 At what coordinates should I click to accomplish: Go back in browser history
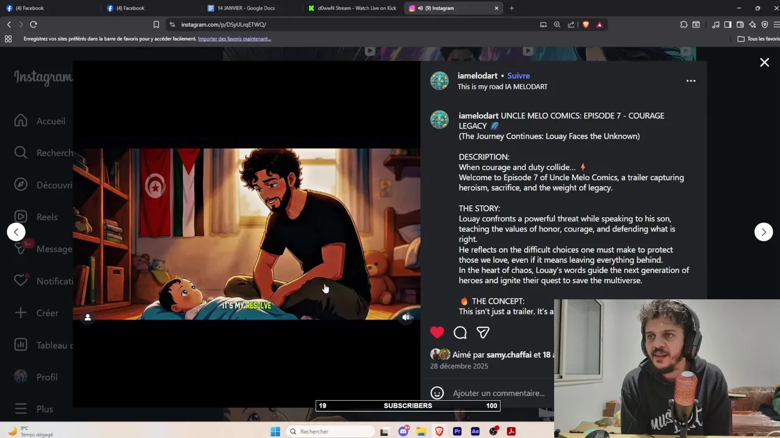click(9, 24)
